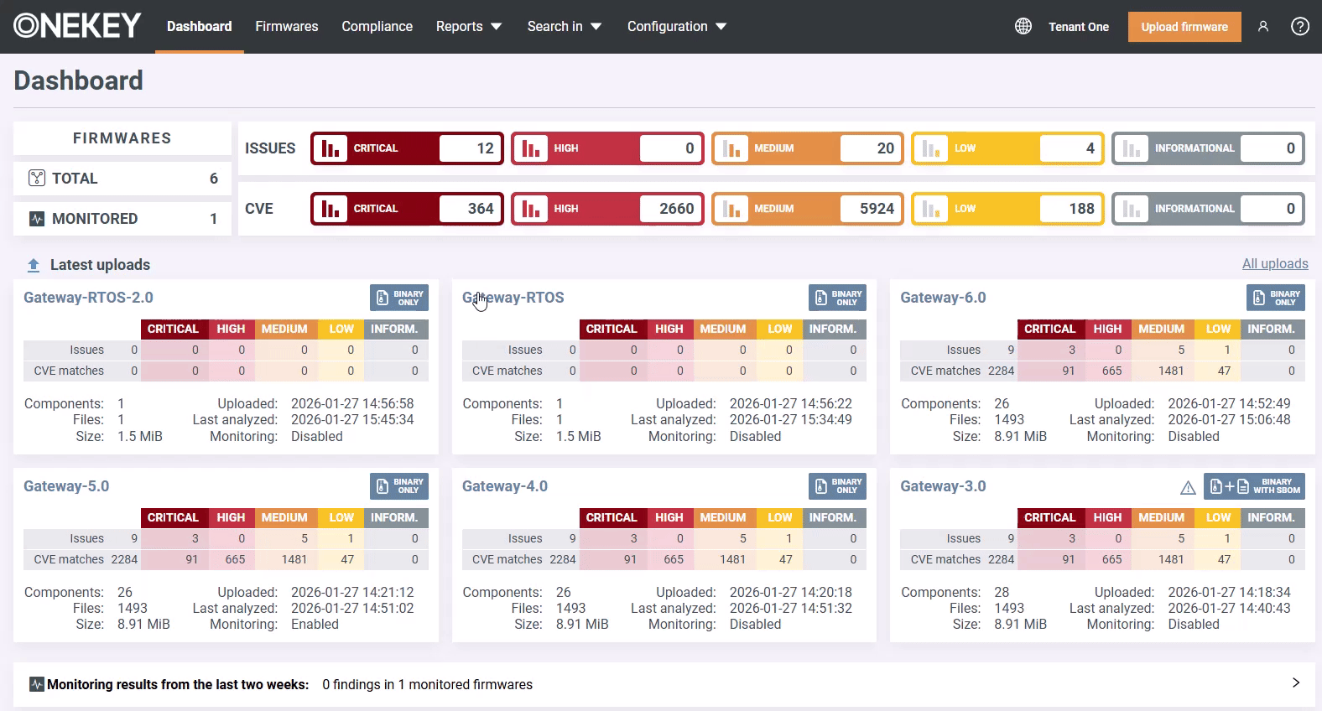Viewport: 1322px width, 711px height.
Task: Open the Gateway-6.0 firmware link
Action: pos(942,298)
